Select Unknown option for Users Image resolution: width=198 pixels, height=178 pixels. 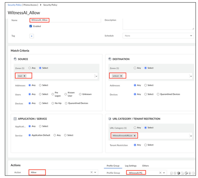click(x=80, y=94)
